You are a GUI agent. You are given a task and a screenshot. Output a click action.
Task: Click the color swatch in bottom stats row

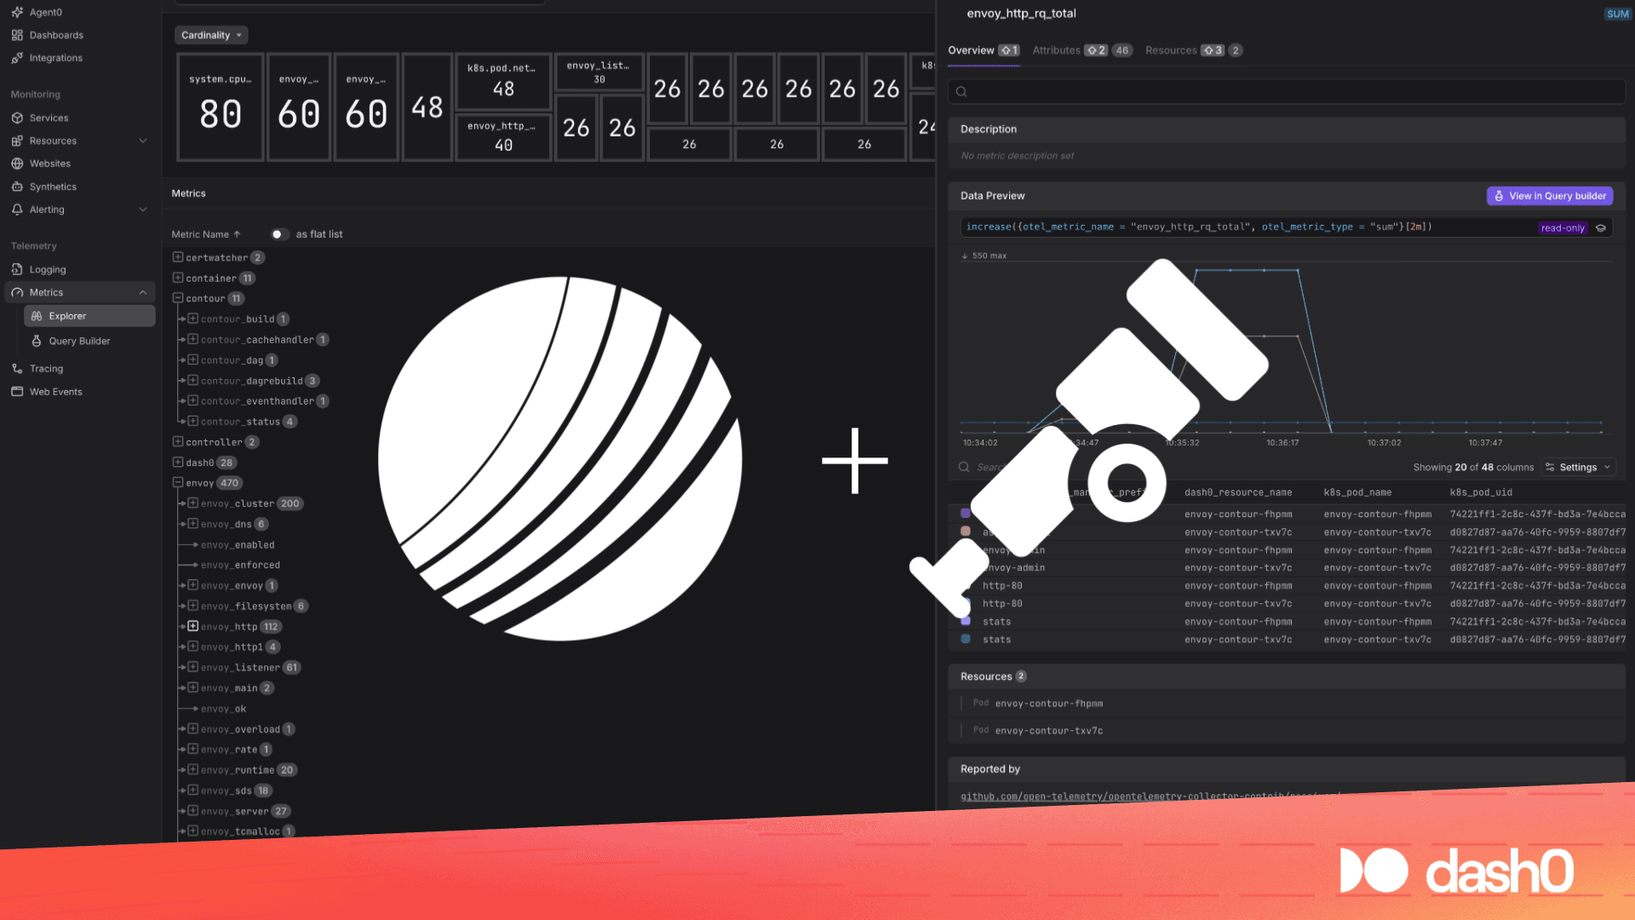966,638
